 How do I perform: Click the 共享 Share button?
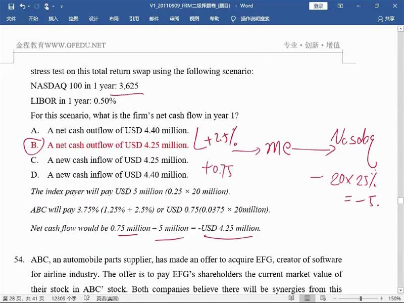click(x=386, y=19)
